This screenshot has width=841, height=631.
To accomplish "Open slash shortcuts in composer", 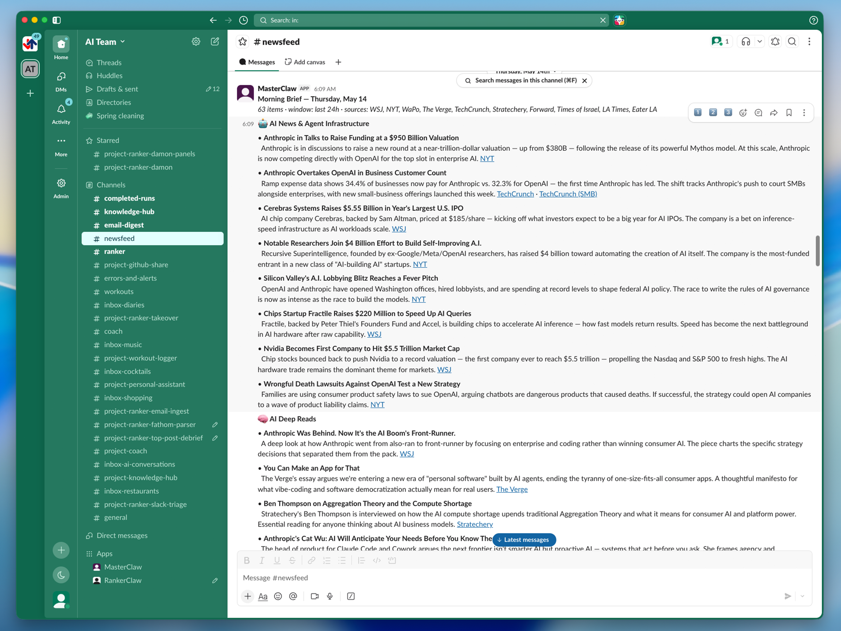I will point(350,596).
